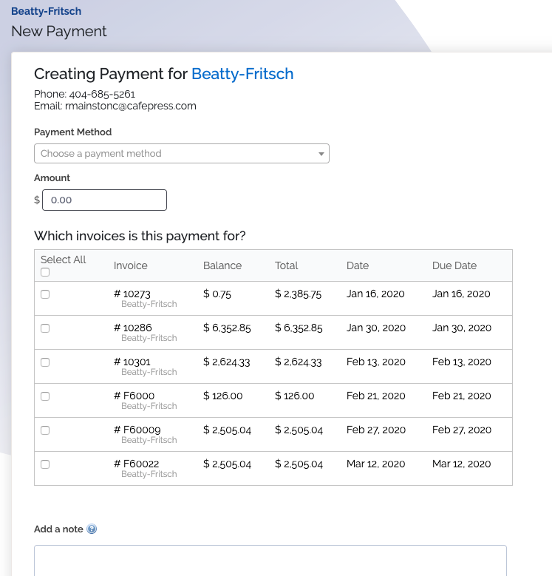This screenshot has width=552, height=576.
Task: Click the note text area
Action: 270,560
